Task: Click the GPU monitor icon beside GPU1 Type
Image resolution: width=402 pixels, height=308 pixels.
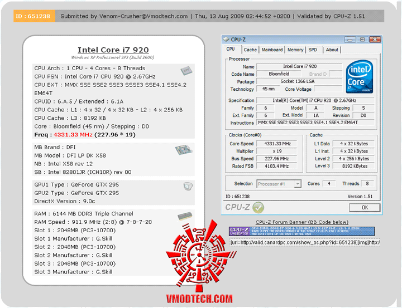Action: click(x=188, y=186)
